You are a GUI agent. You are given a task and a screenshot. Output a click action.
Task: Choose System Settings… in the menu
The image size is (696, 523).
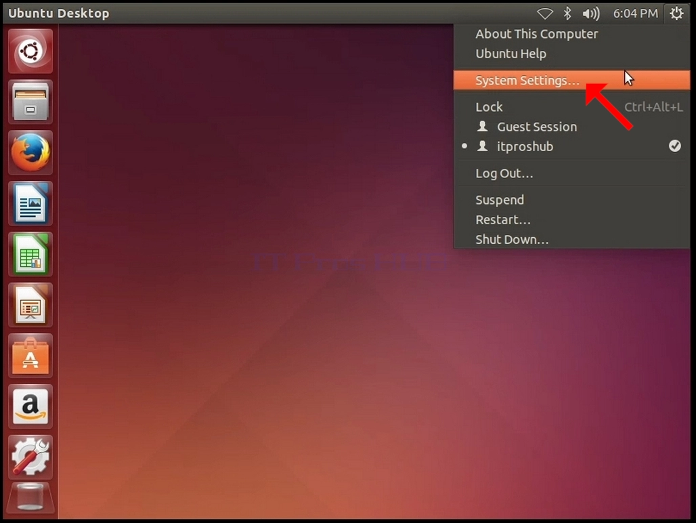click(571, 81)
